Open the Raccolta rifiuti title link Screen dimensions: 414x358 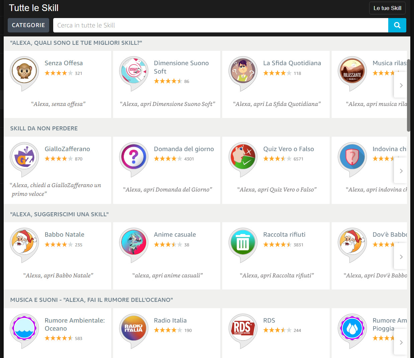(284, 234)
